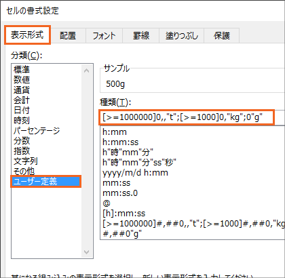285x278 pixels.
Task: Switch to the 保護 tab
Action: click(222, 35)
